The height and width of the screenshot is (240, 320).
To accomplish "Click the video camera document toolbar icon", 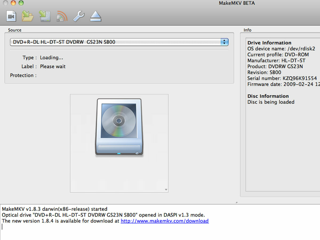I will point(12,16).
